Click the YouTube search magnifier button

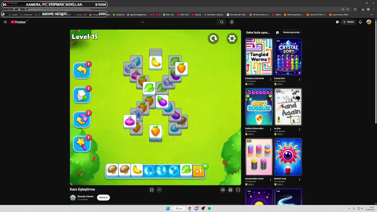click(x=222, y=22)
